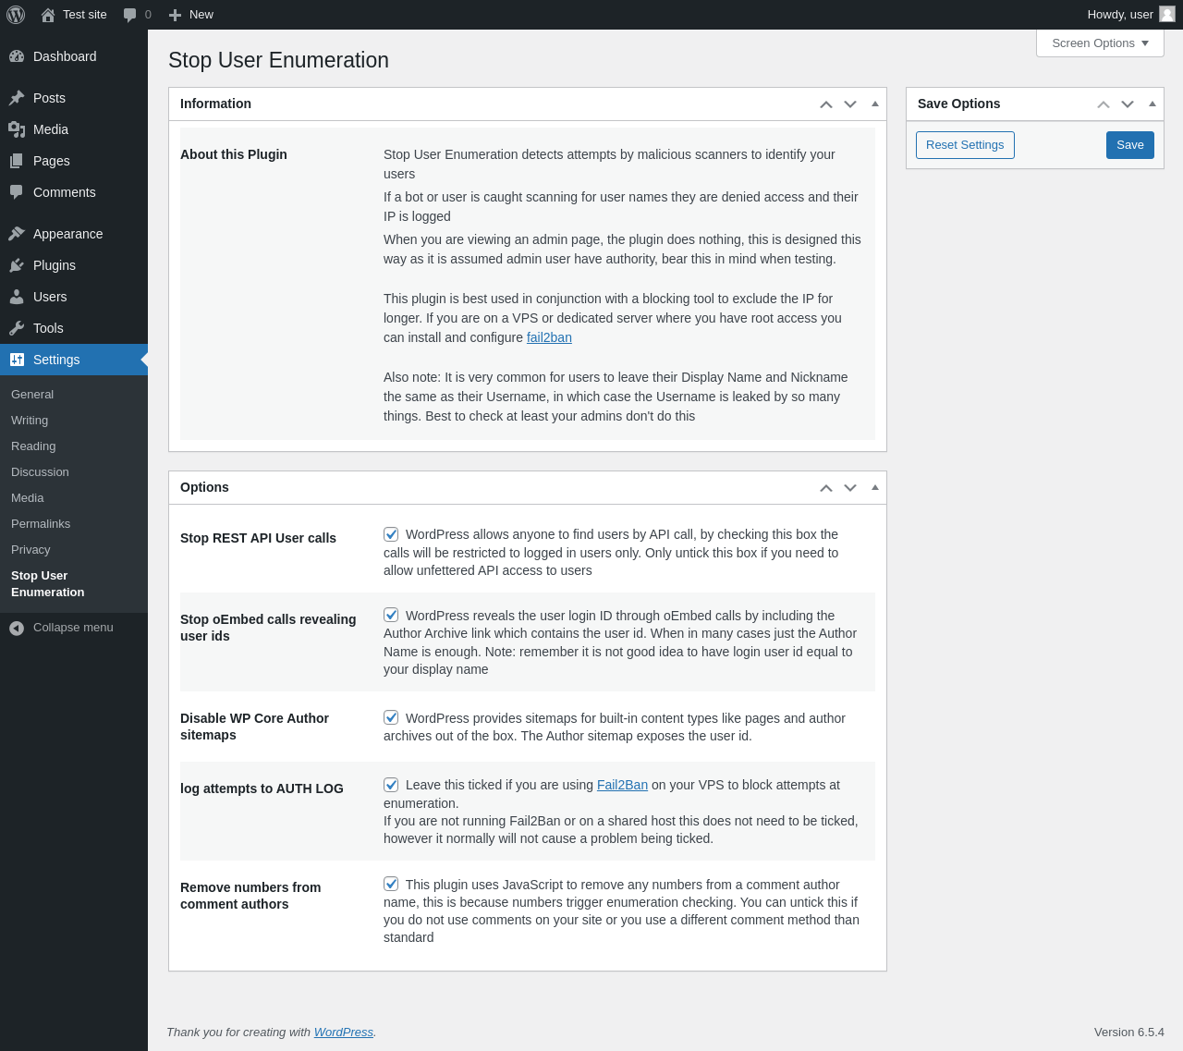
Task: Open the Fail2Ban link in AUTH LOG option
Action: [x=622, y=785]
